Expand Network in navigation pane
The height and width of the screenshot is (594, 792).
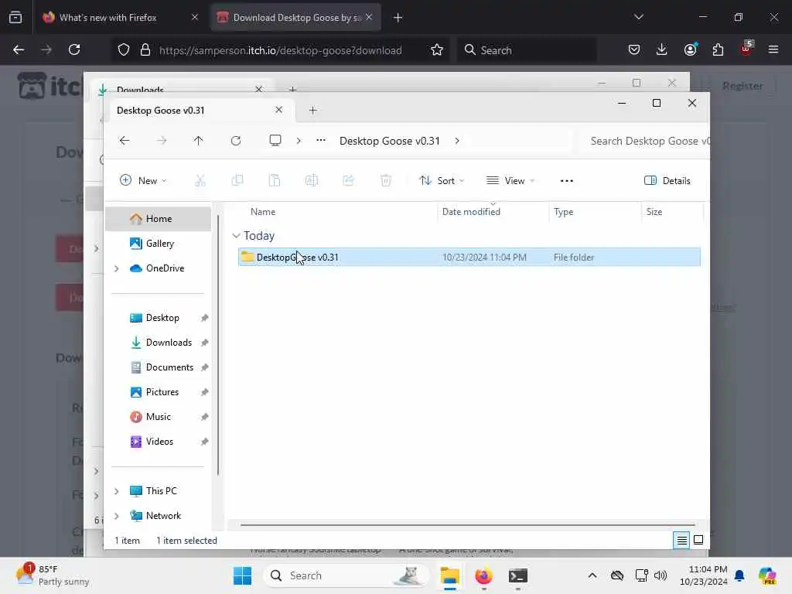117,516
